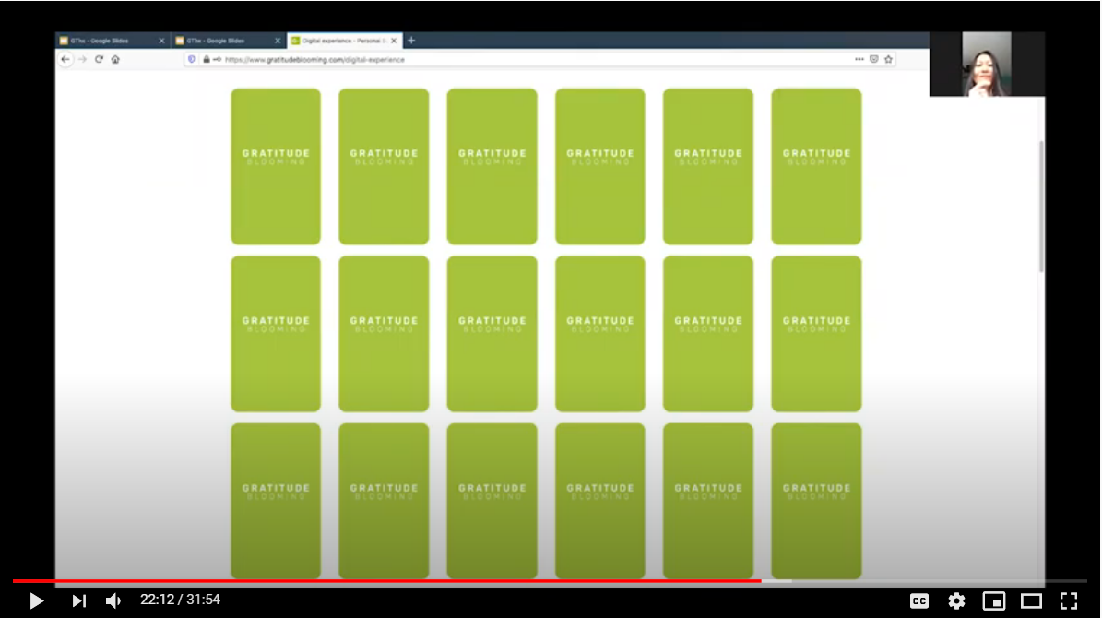The image size is (1102, 618).
Task: Close the first Google Slides tab
Action: [161, 41]
